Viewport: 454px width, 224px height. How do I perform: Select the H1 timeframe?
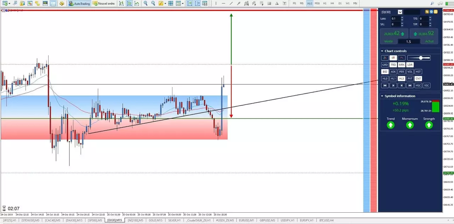point(325,3)
